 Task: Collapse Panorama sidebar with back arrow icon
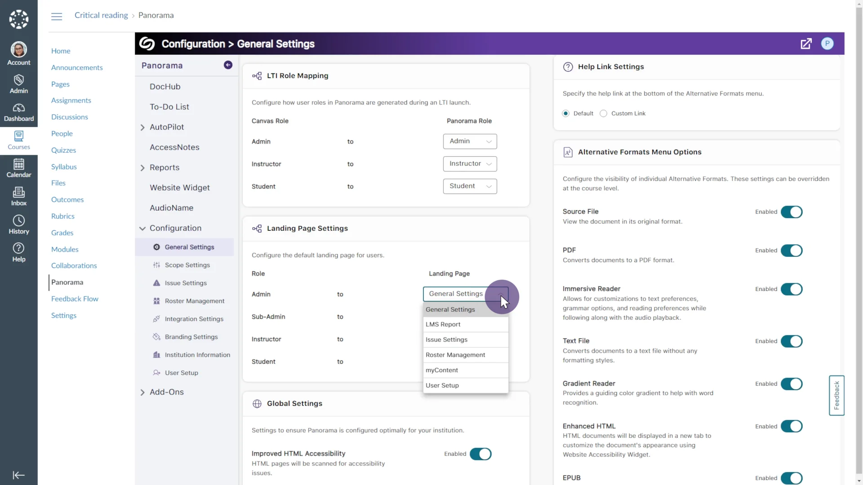[x=228, y=65]
